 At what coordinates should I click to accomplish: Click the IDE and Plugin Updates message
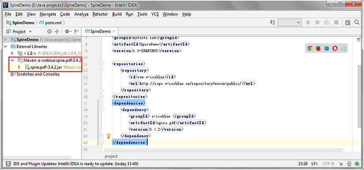tap(76, 164)
